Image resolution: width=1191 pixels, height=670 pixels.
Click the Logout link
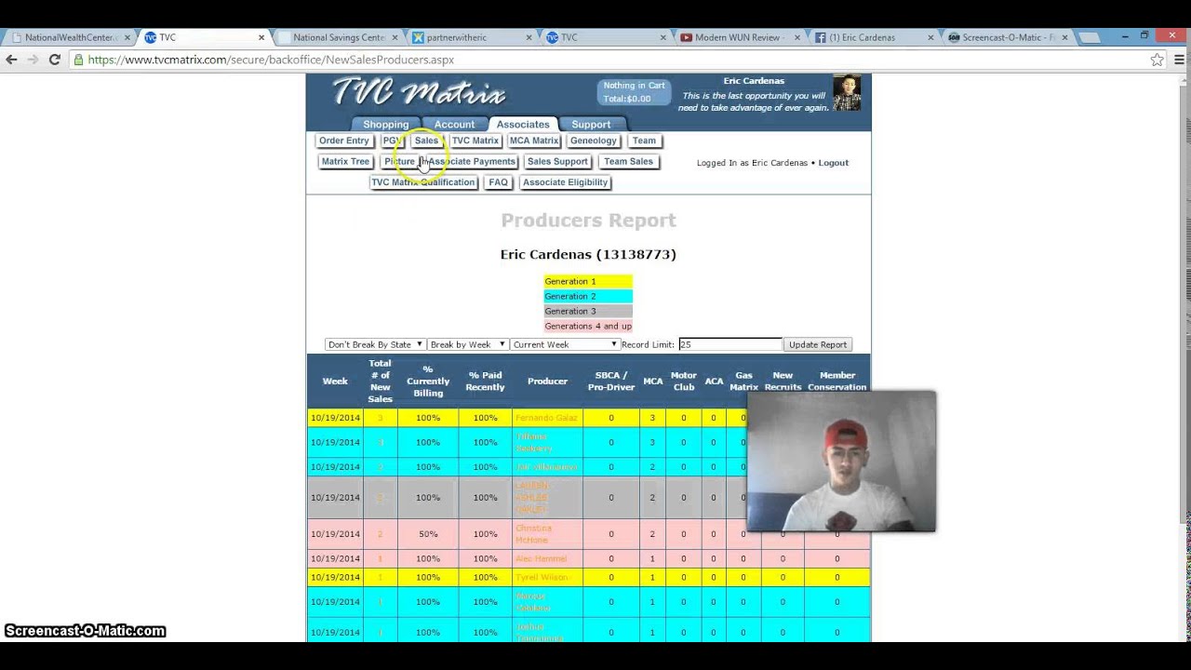coord(834,163)
